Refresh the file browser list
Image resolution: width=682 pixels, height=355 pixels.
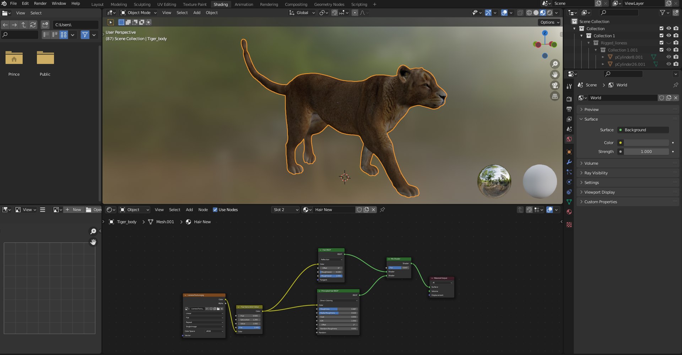tap(33, 25)
